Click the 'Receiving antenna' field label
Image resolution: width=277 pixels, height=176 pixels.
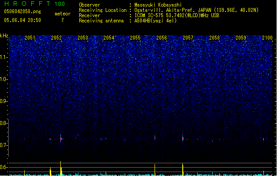(101, 21)
